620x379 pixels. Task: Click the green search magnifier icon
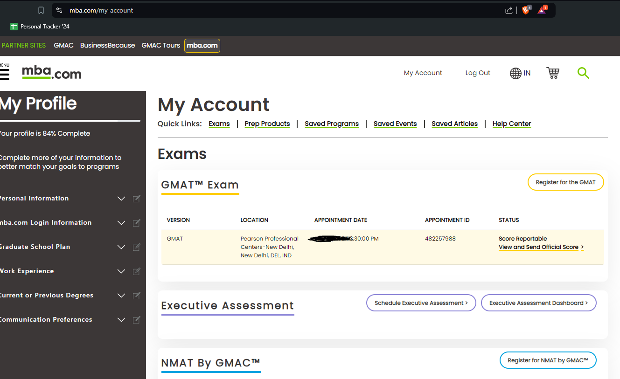coord(583,73)
